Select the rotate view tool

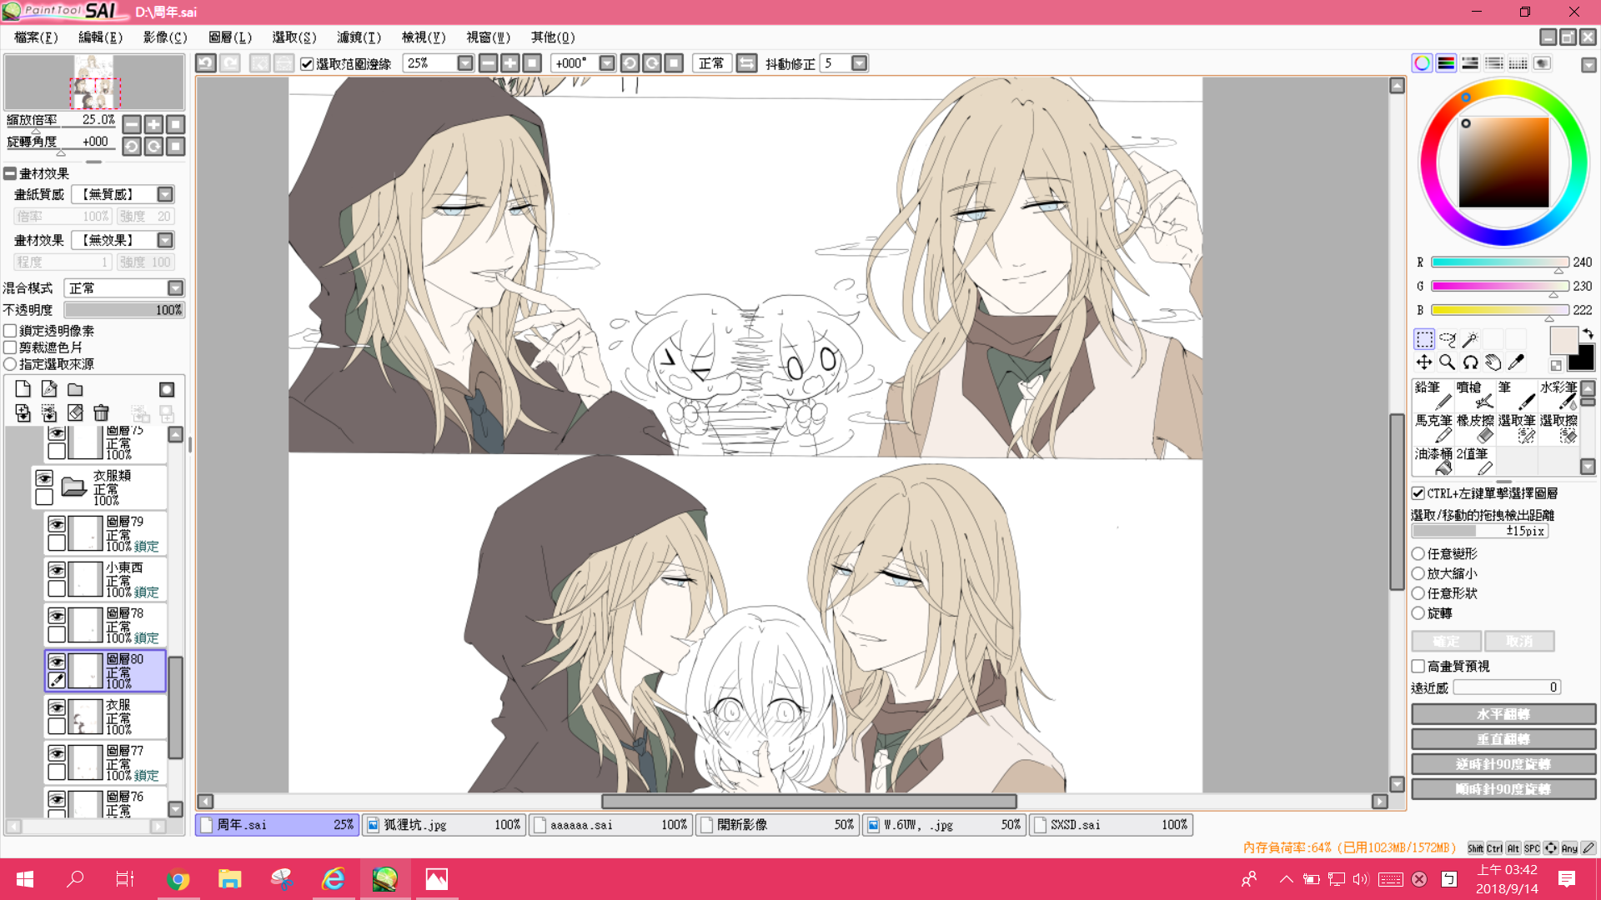pyautogui.click(x=1470, y=362)
